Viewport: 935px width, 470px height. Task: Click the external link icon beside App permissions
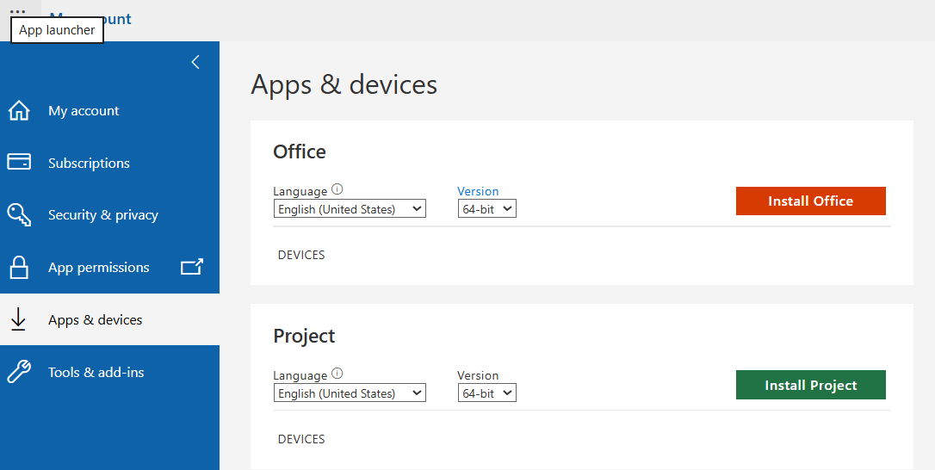(192, 267)
